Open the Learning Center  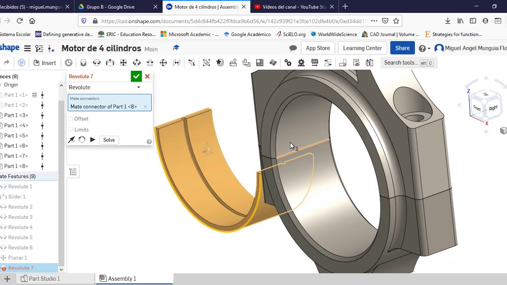[x=362, y=48]
